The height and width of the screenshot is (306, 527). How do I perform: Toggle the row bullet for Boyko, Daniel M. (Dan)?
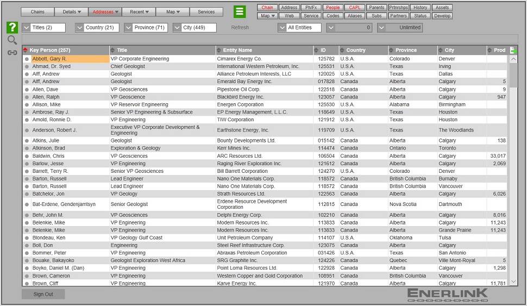27,268
